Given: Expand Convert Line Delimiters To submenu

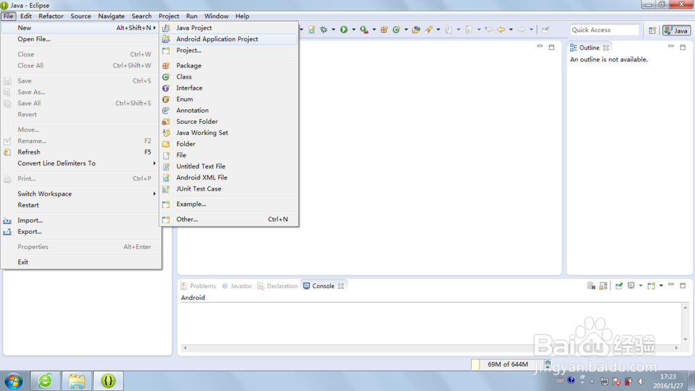Looking at the screenshot, I should [x=81, y=163].
